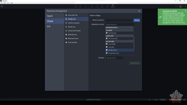Screen dimensions: 187x105
Task: Open the View menu
Action: (x=8, y=3)
